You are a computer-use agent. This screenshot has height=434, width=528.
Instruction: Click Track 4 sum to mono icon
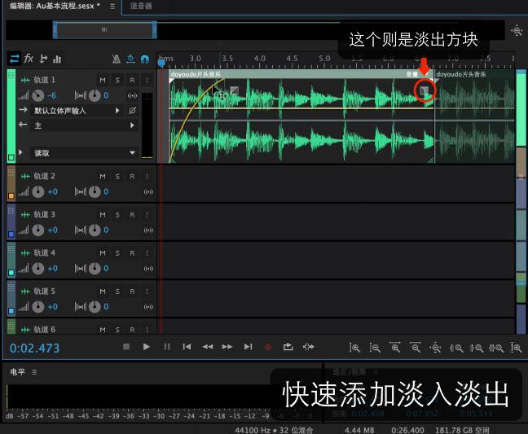[148, 269]
